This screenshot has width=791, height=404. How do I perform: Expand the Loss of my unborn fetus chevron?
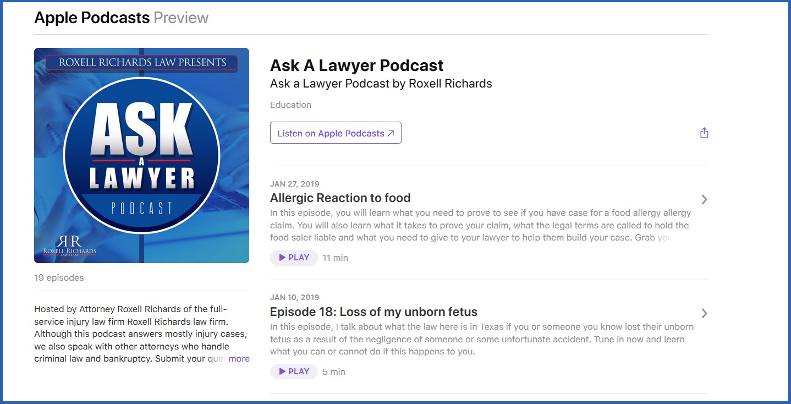click(704, 313)
